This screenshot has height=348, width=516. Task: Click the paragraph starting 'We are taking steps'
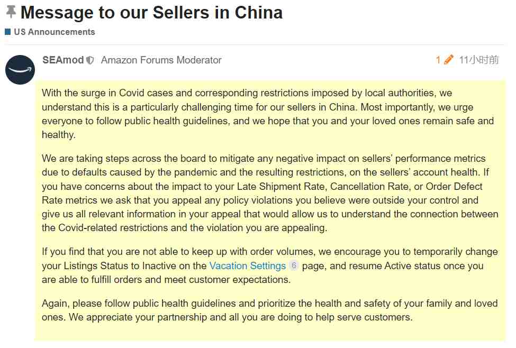click(x=270, y=193)
